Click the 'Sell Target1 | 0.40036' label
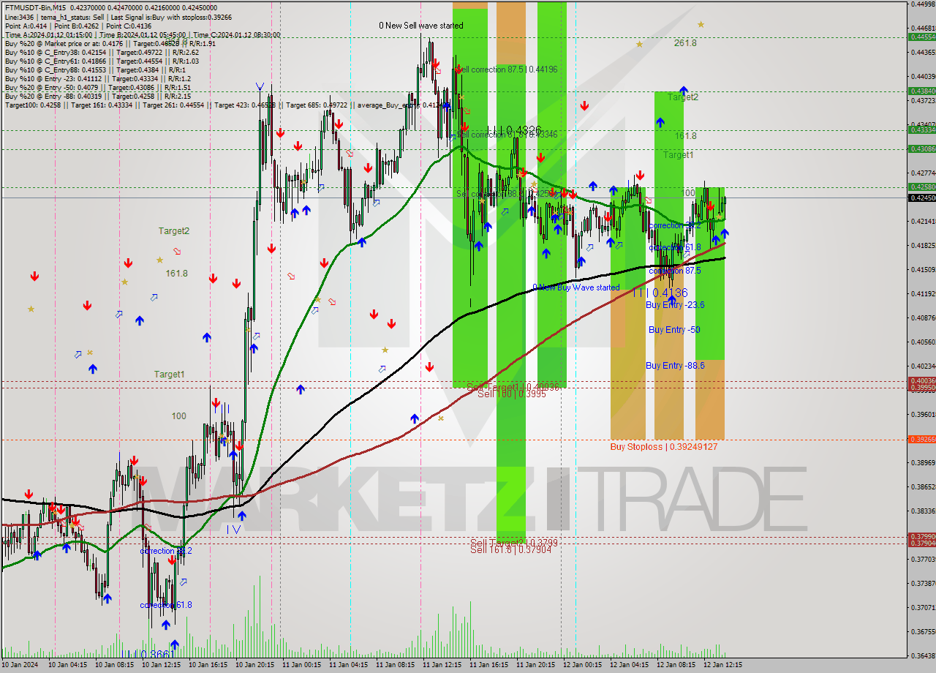 (513, 387)
